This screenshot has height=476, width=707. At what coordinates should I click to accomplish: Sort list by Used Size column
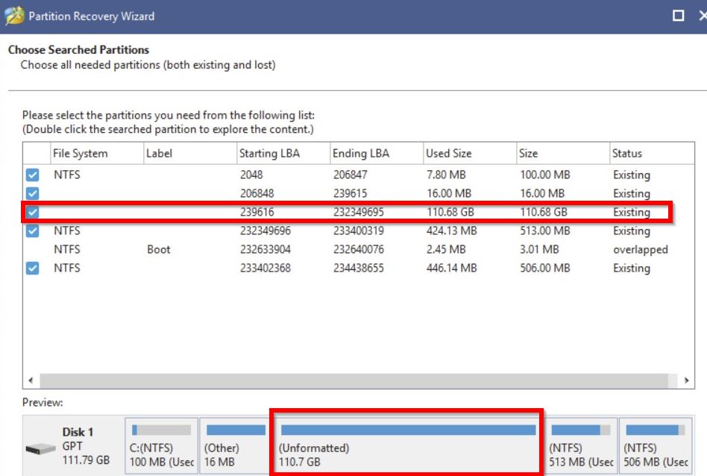point(449,154)
